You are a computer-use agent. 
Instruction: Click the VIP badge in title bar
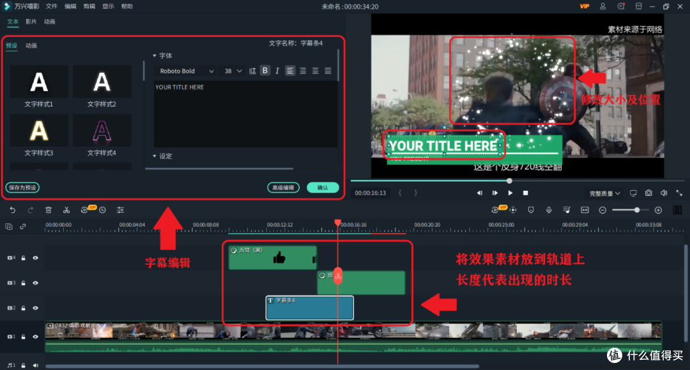(x=585, y=6)
